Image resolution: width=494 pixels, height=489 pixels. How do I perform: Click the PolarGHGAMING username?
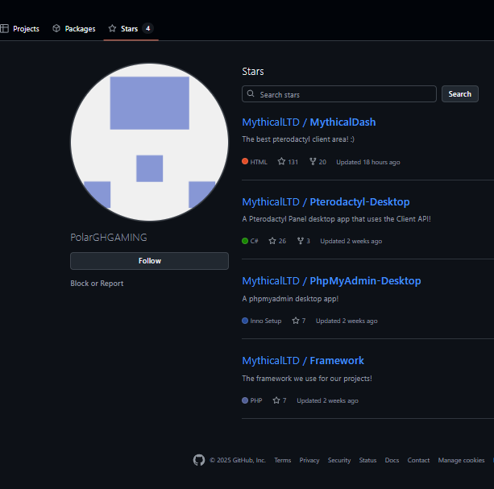[109, 238]
